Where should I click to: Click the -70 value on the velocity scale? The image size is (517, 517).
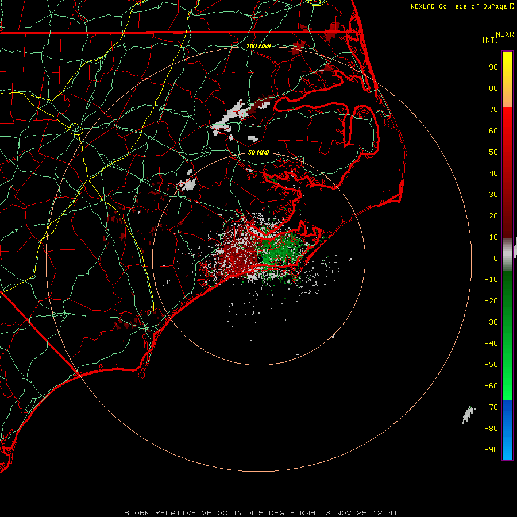pos(491,407)
